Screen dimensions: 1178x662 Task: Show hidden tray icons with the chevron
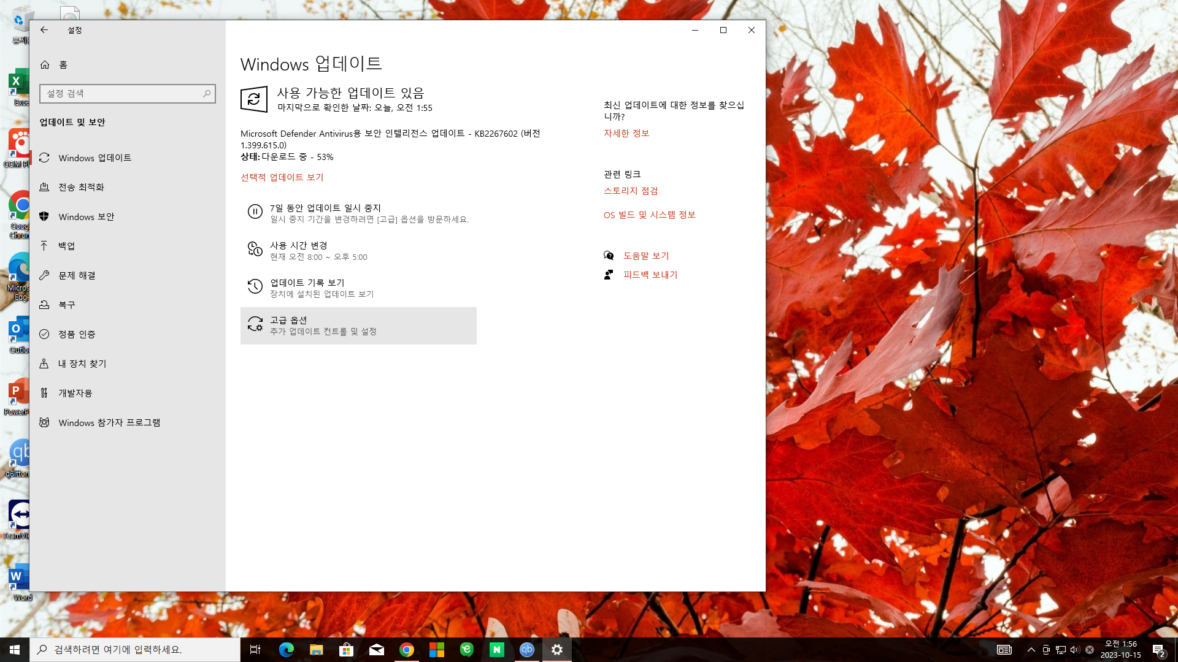click(1031, 650)
